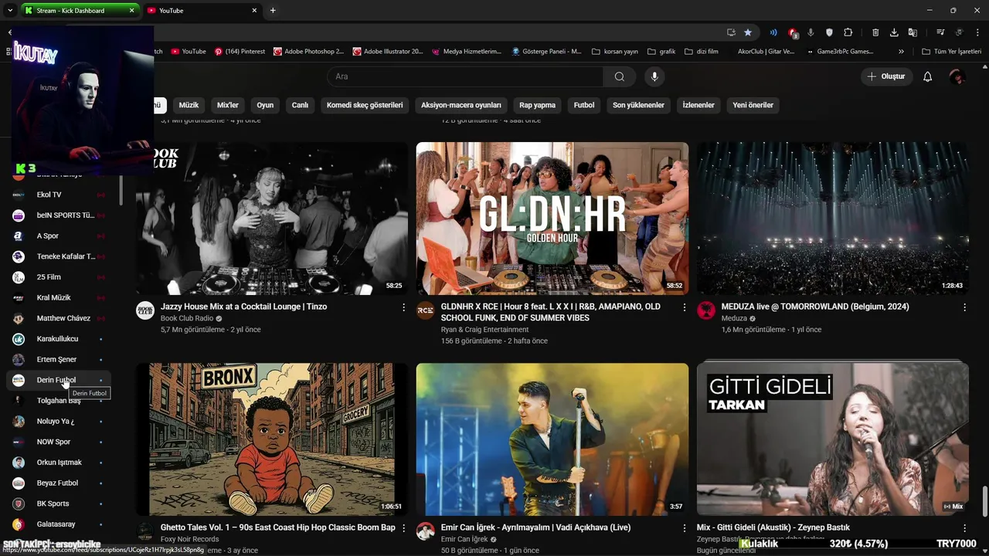989x556 pixels.
Task: Open options for Ghetto Tales Vol. 1 video
Action: tap(403, 528)
